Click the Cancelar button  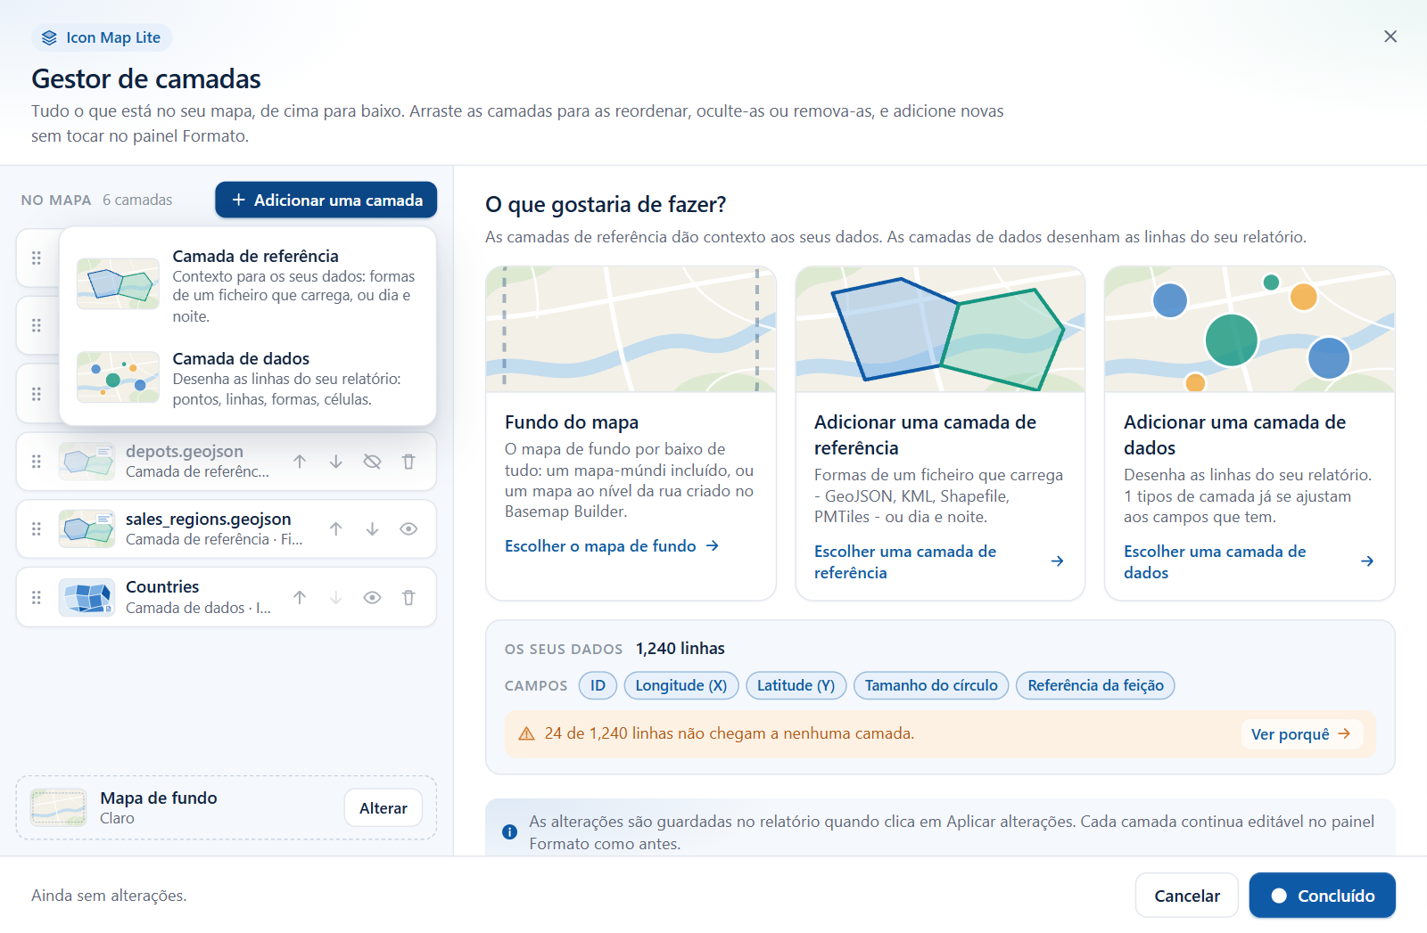click(1187, 896)
